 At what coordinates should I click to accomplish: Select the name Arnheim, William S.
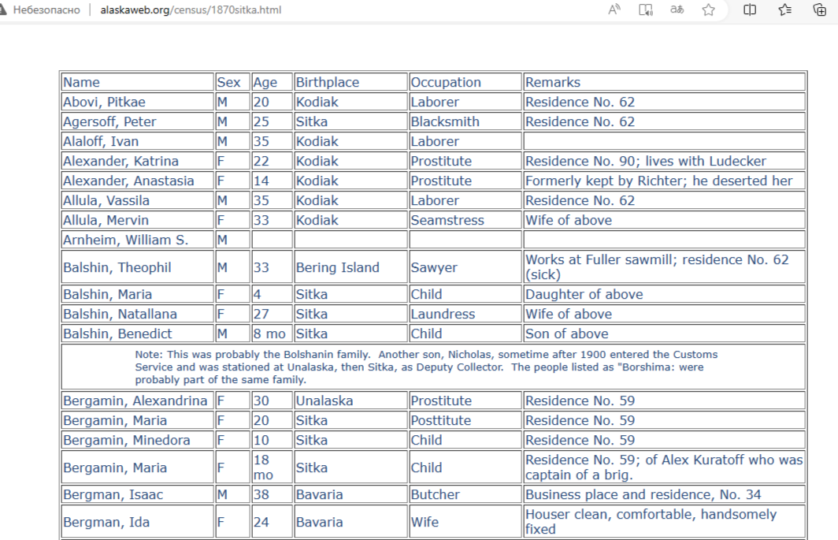[x=125, y=240]
